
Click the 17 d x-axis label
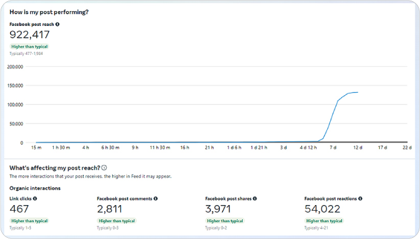[382, 148]
